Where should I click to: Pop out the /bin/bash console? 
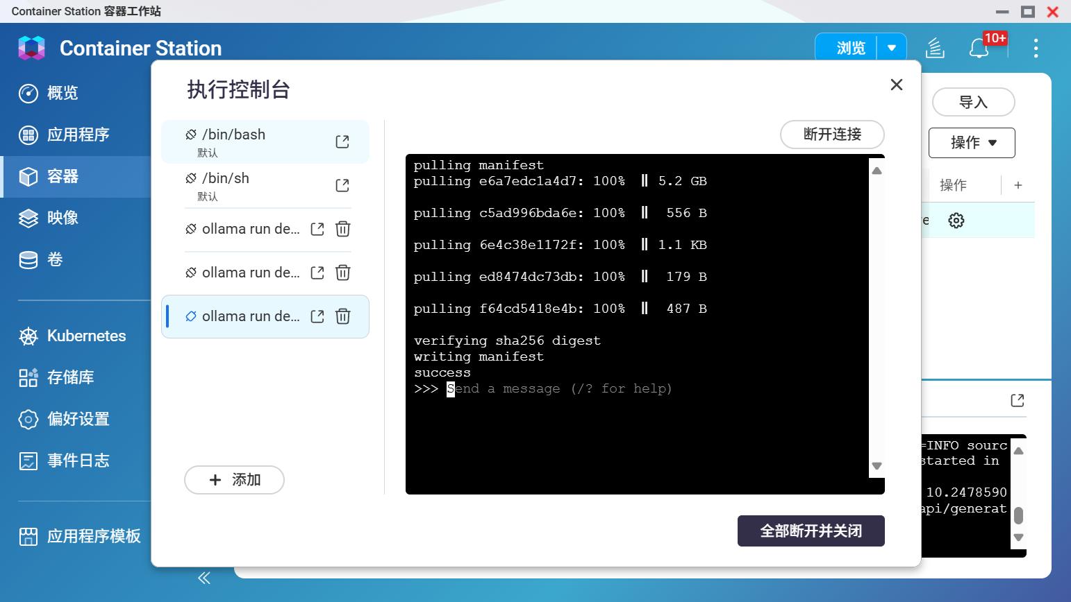(x=342, y=141)
